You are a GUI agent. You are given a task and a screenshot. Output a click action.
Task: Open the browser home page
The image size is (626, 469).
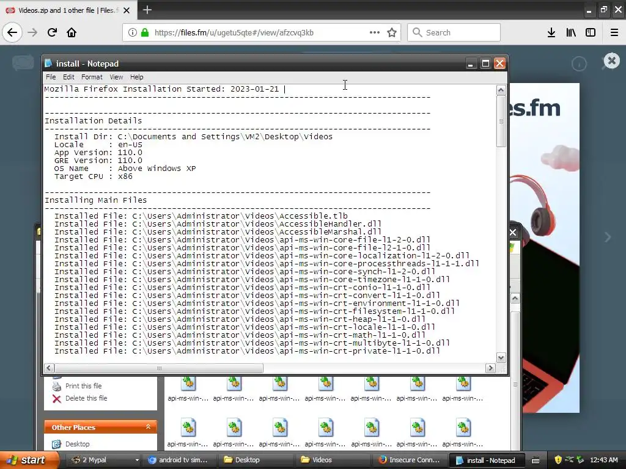(x=72, y=33)
